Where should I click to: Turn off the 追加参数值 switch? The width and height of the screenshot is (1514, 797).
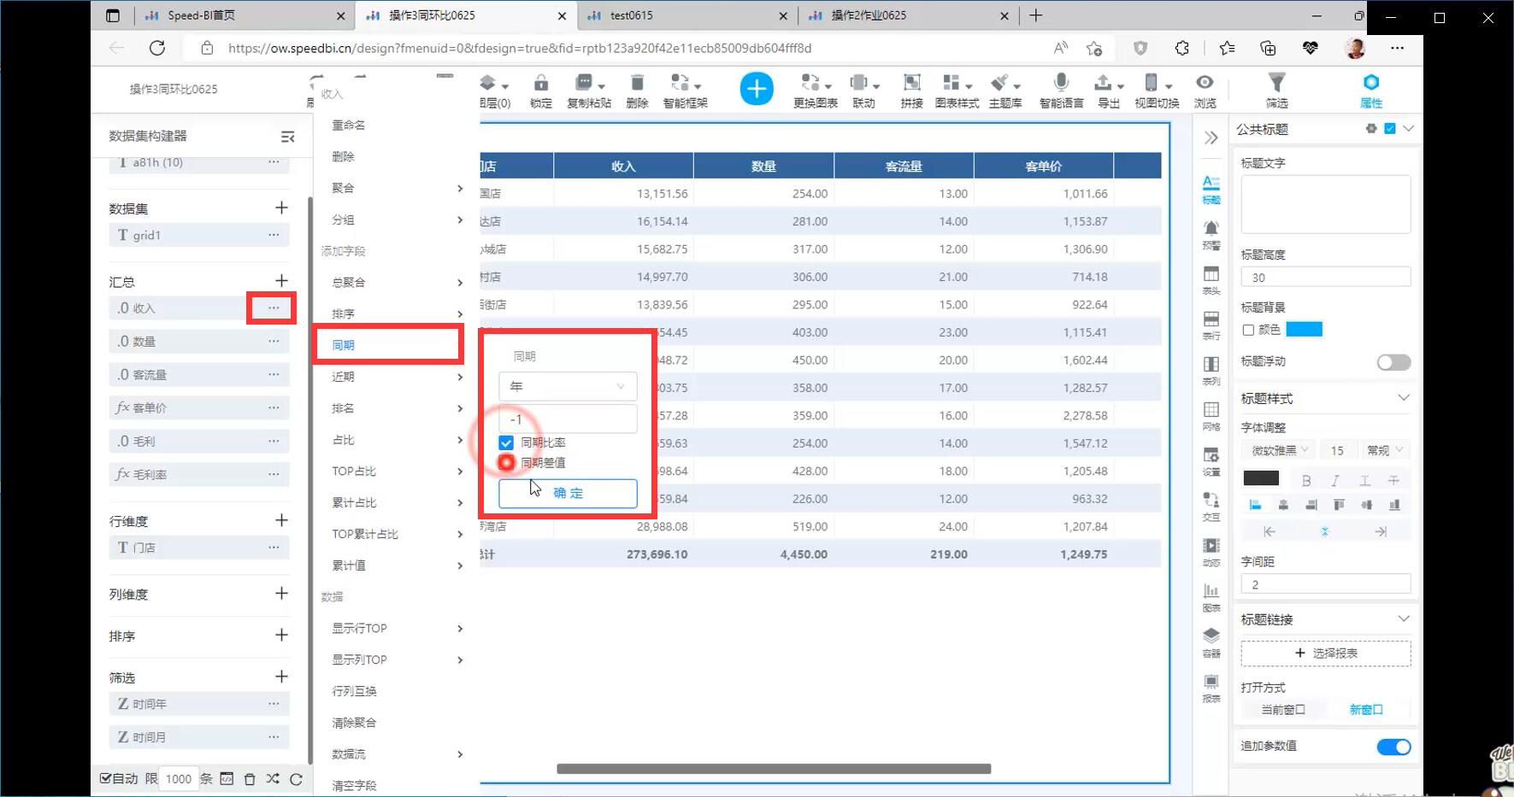(1393, 747)
